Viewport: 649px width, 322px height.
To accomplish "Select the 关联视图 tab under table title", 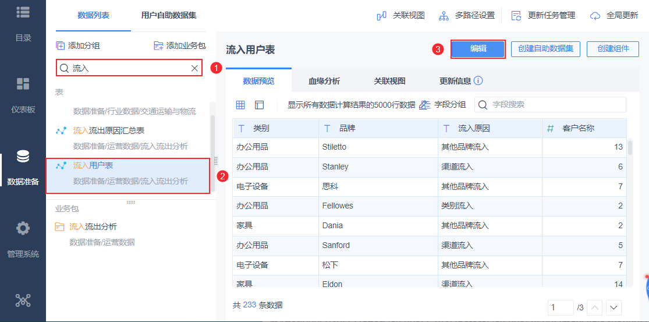I will (x=389, y=81).
